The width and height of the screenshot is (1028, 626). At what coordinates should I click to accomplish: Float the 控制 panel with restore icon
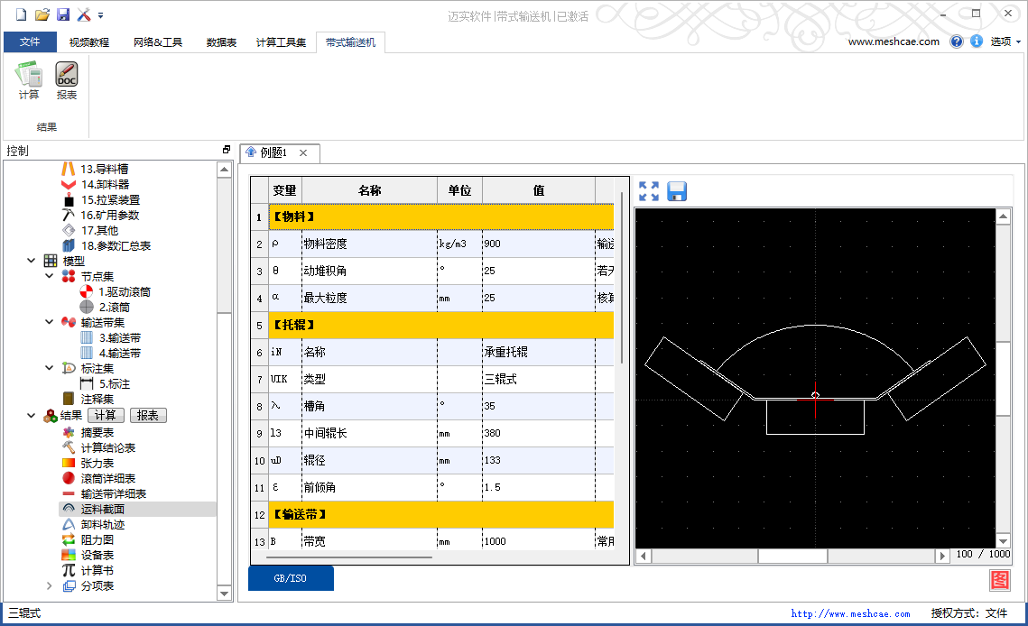227,150
